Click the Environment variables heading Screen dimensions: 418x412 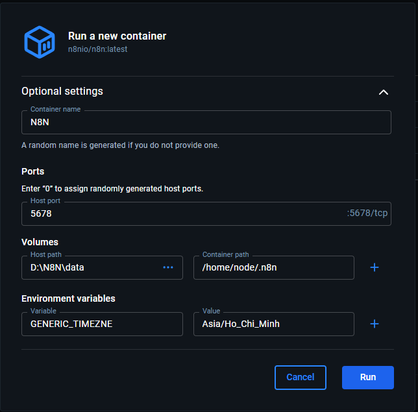tap(68, 298)
